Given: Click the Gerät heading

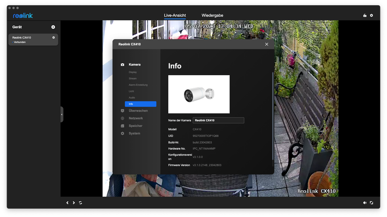Looking at the screenshot, I should click(17, 27).
